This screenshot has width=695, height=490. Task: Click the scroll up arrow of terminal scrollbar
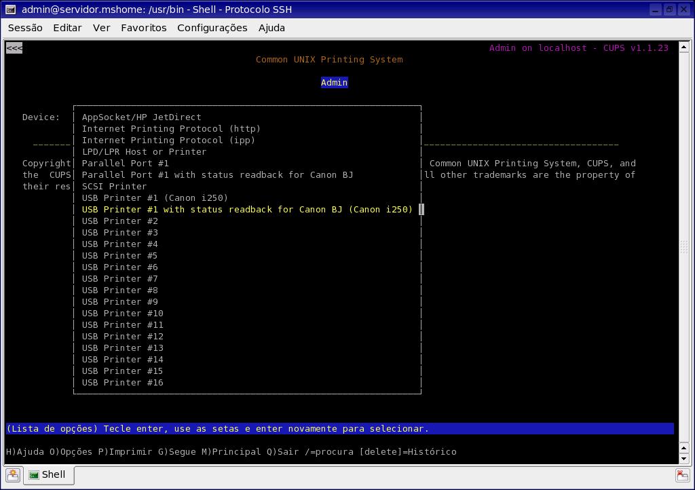click(684, 45)
